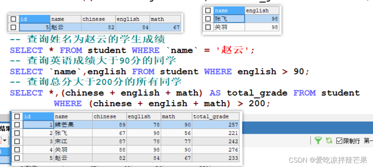Select total_grade cell 221
This screenshot has height=167, width=373.
(x=215, y=133)
